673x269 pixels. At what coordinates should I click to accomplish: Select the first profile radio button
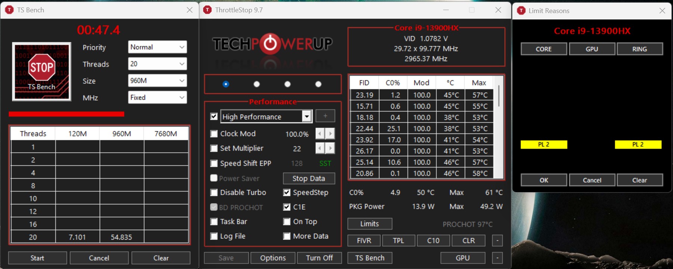point(226,84)
